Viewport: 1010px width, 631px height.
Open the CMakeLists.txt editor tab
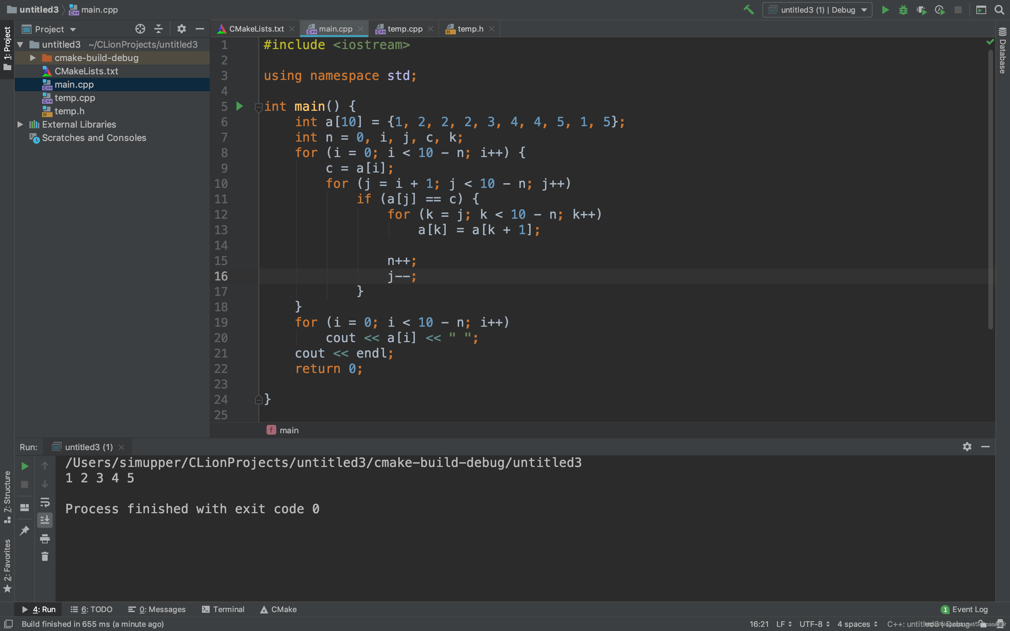[256, 29]
